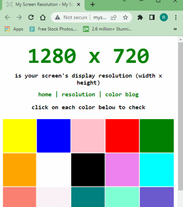Open the color blog link

(x=122, y=94)
